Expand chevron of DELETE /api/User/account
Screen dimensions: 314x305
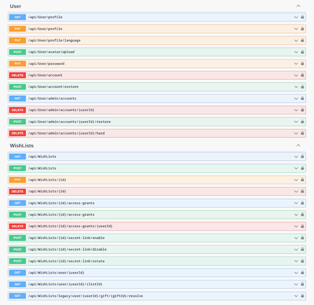(296, 75)
